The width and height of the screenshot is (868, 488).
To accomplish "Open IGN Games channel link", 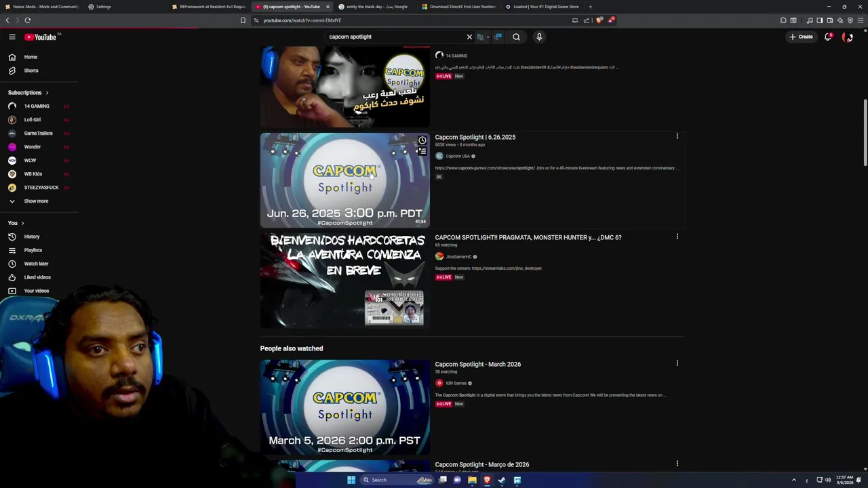I will (x=456, y=383).
